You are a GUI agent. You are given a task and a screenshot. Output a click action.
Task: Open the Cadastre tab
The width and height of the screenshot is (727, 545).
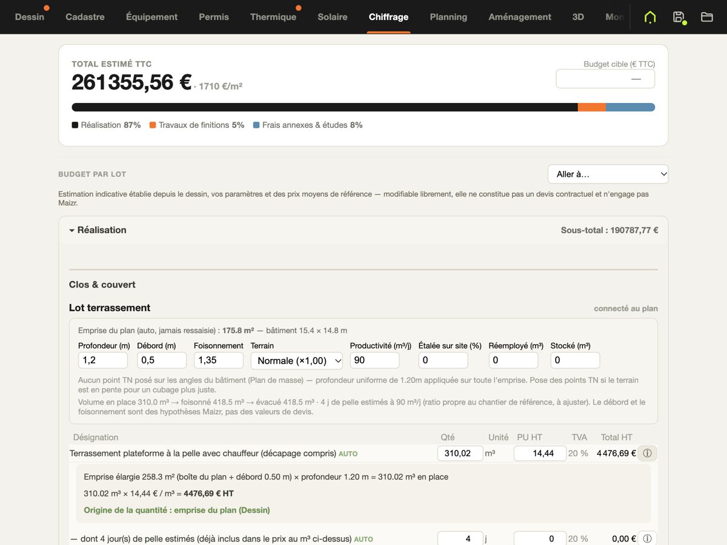85,17
